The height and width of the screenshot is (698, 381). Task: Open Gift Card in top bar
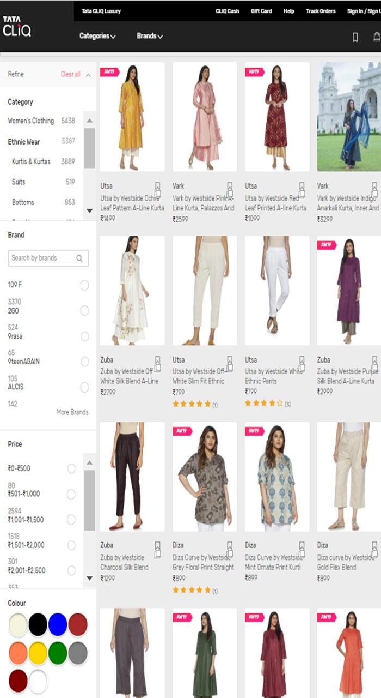coord(261,11)
